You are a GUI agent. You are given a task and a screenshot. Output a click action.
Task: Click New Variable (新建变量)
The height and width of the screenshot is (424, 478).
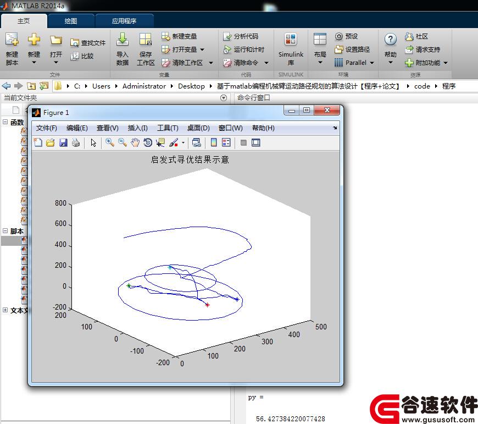point(179,36)
